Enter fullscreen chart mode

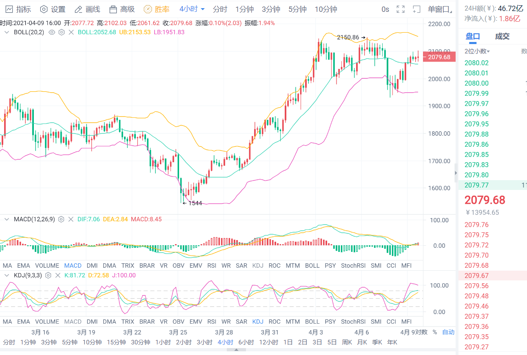[x=400, y=9]
